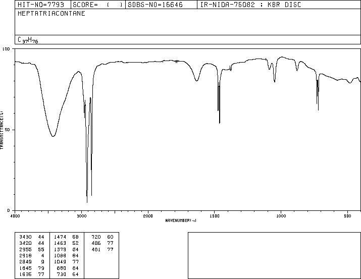Viewport: 361px width, 279px height.
Task: Select peak table entry 3430
Action: 25,237
